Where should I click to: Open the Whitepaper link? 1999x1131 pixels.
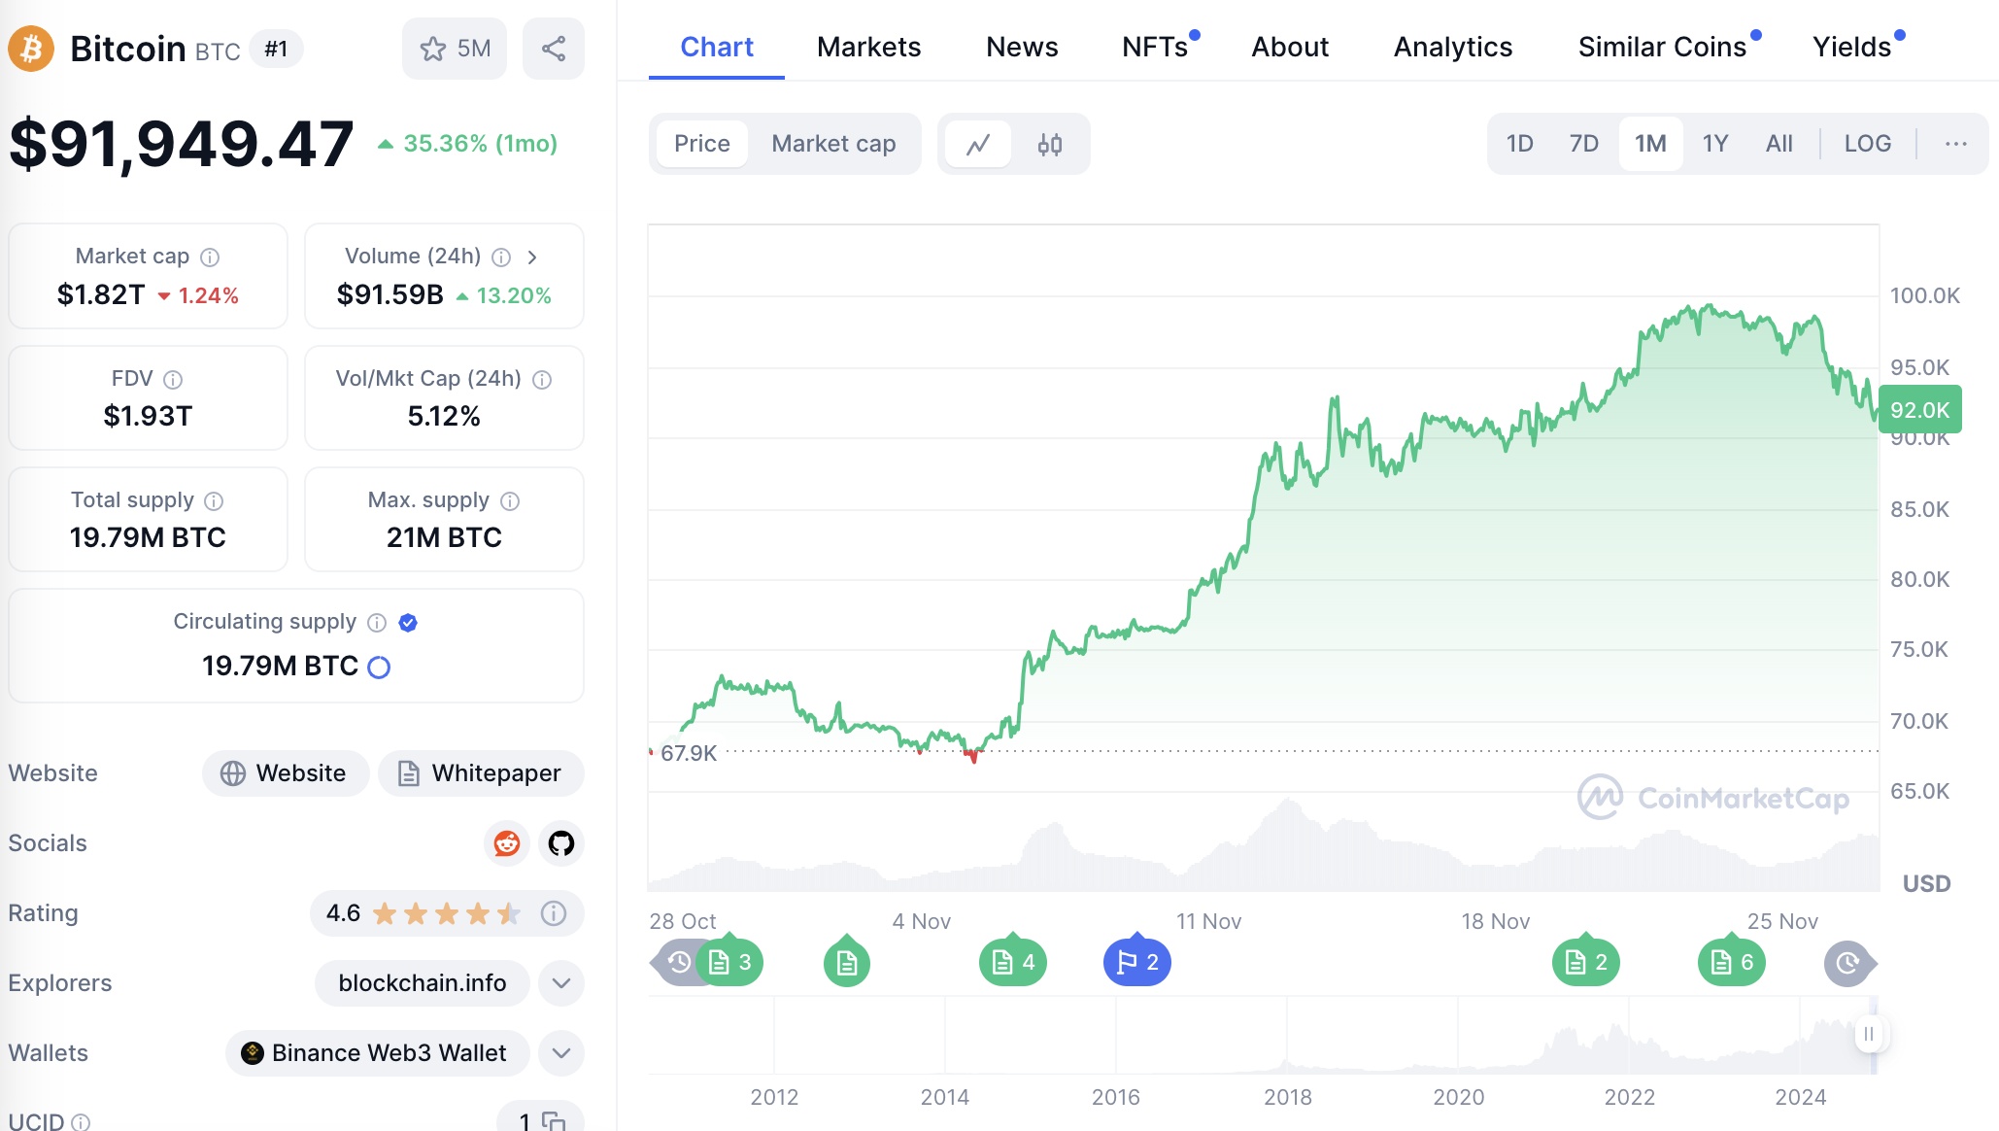click(x=481, y=773)
